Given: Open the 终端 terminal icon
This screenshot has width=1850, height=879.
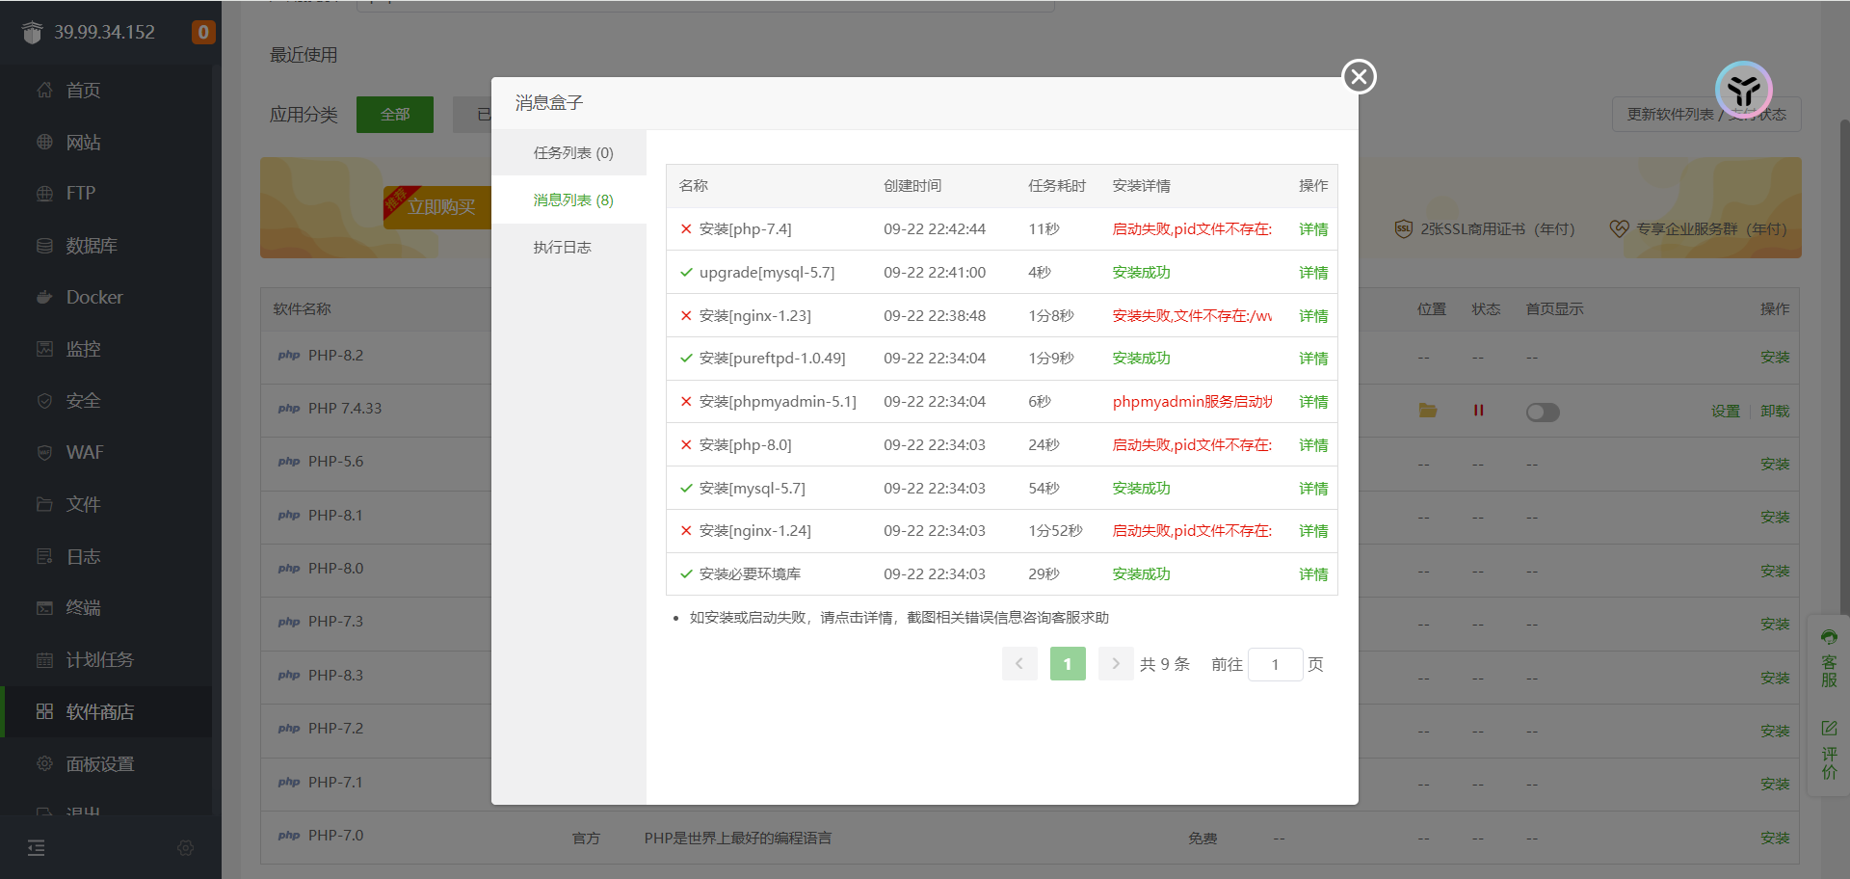Looking at the screenshot, I should (44, 608).
